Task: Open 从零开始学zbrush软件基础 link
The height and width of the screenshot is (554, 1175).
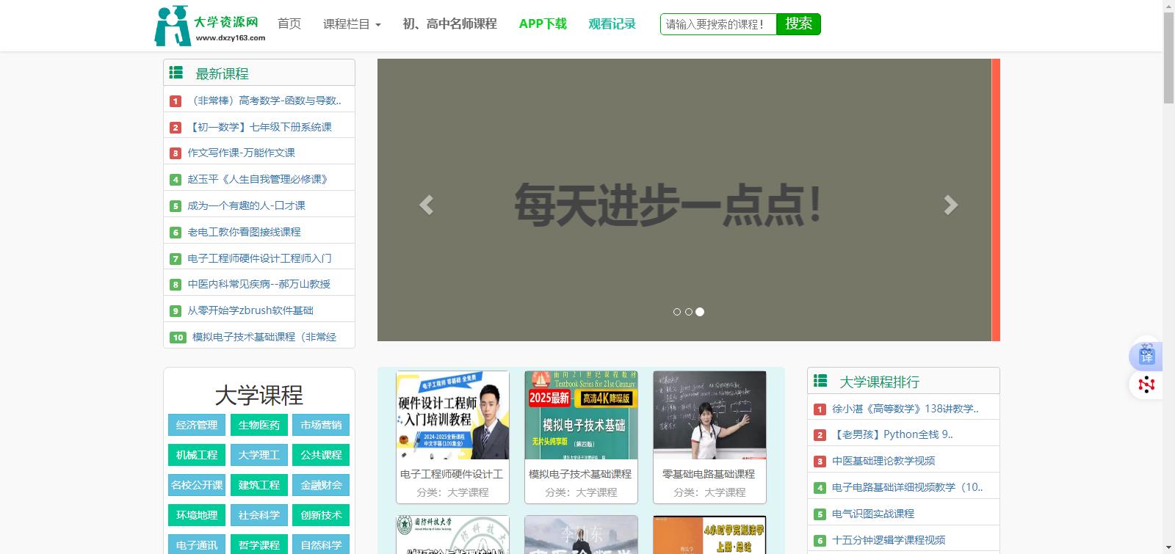Action: click(250, 310)
